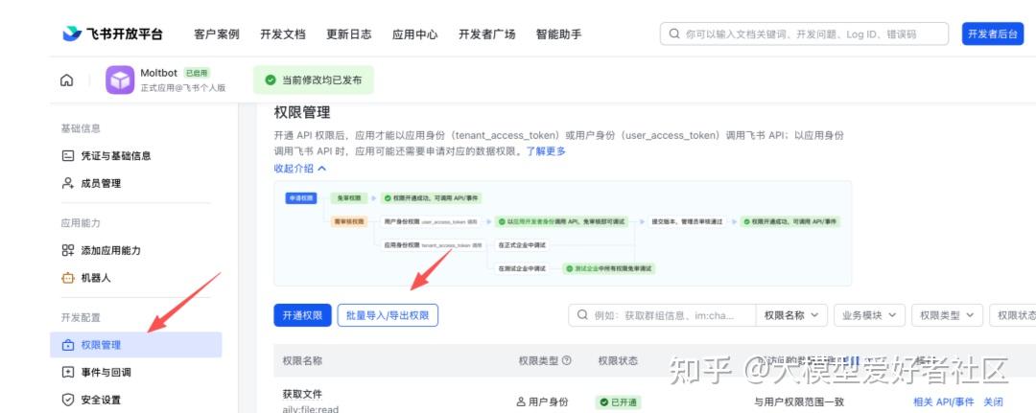Click the 已开通 status badge

[618, 402]
